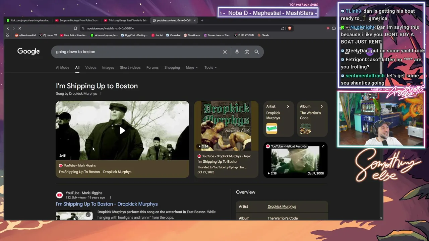This screenshot has height=241, width=429.
Task: Click The Warrior's Code album cover thumbnail
Action: click(305, 129)
